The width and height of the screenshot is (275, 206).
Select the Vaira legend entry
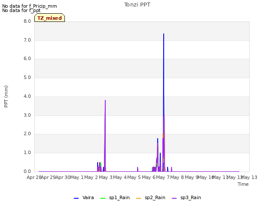(x=84, y=198)
